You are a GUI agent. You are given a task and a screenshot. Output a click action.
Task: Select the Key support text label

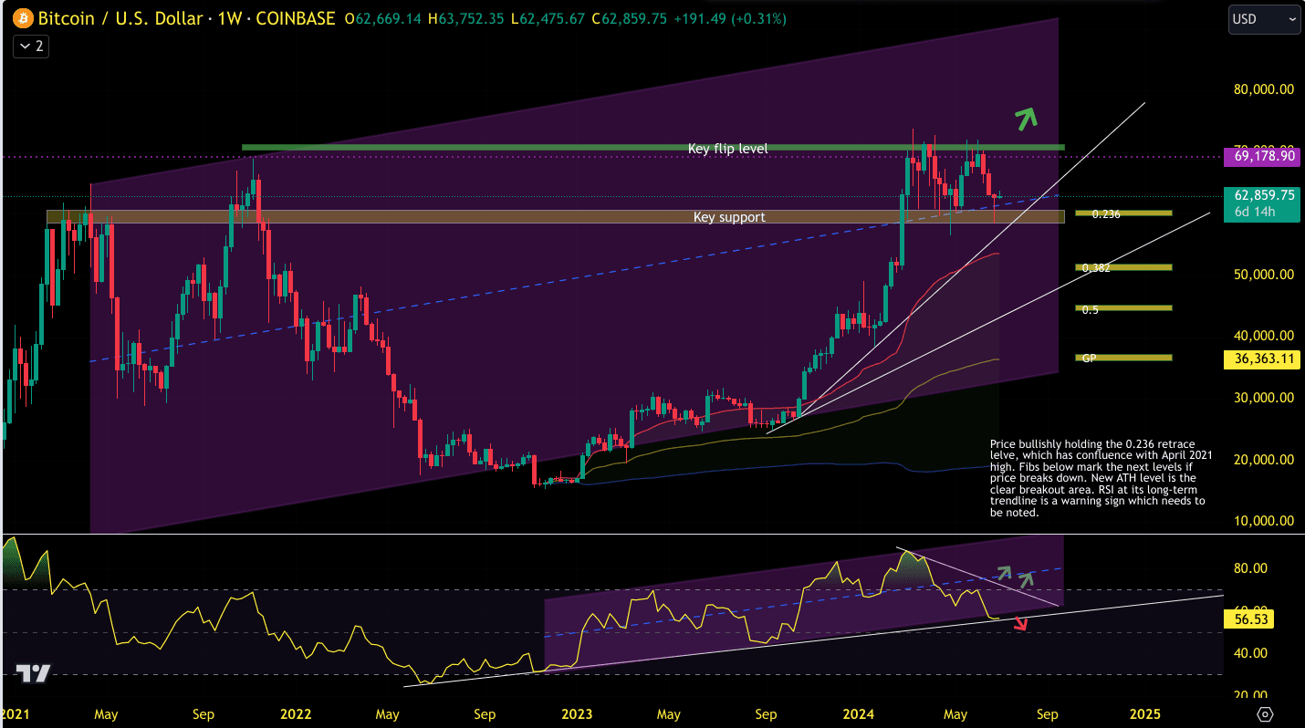729,217
